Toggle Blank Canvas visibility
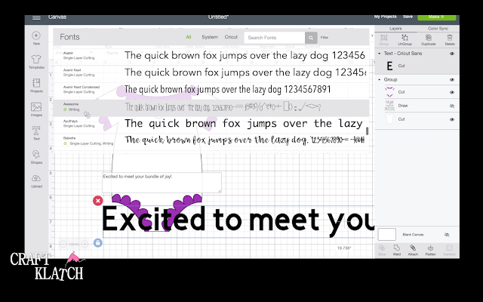The image size is (483, 302). (447, 235)
